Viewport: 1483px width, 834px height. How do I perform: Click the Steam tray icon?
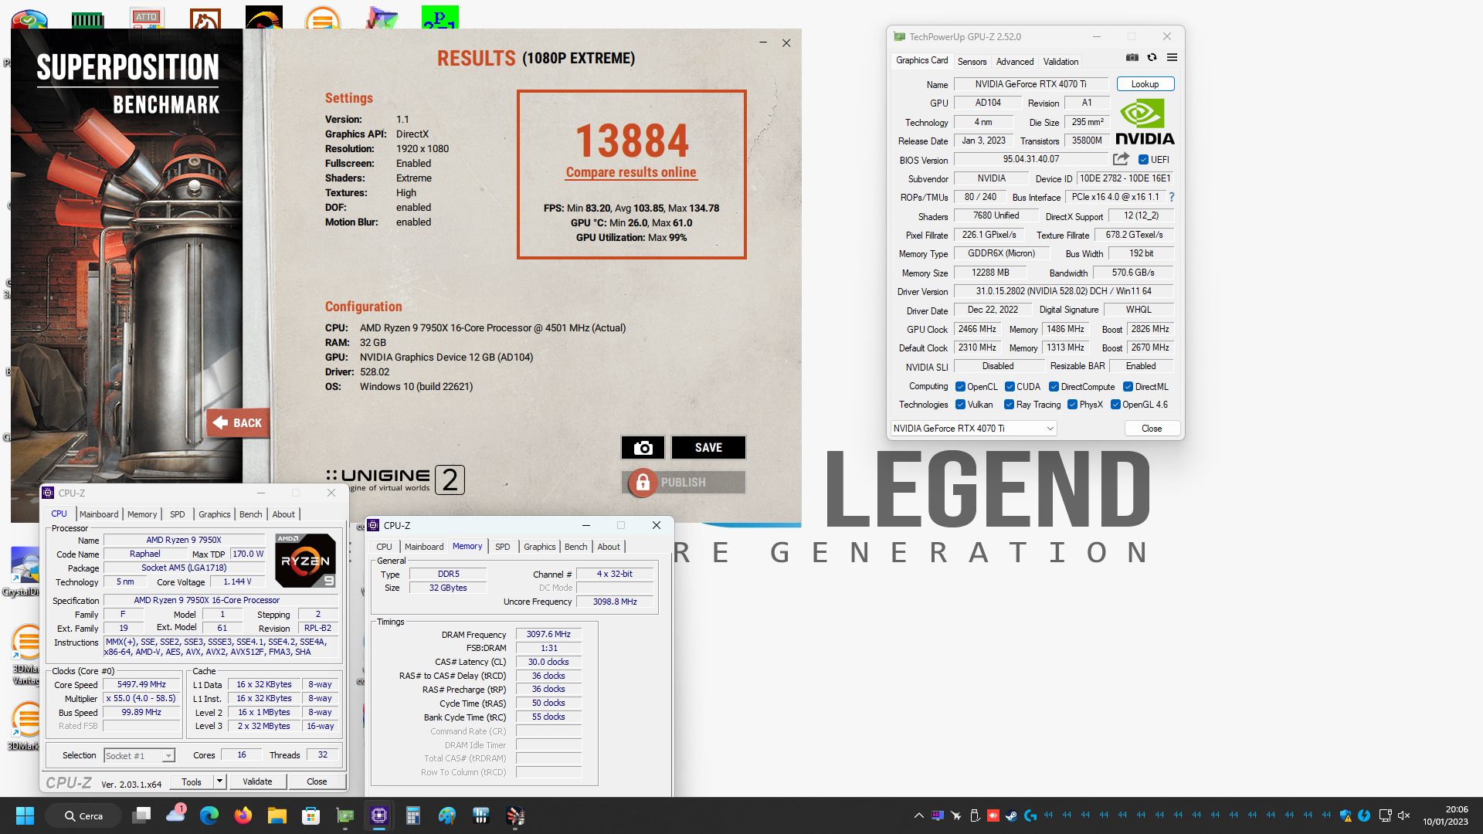click(1011, 815)
